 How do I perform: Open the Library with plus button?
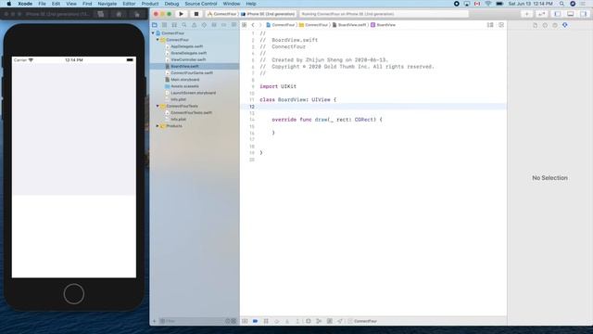pos(527,14)
